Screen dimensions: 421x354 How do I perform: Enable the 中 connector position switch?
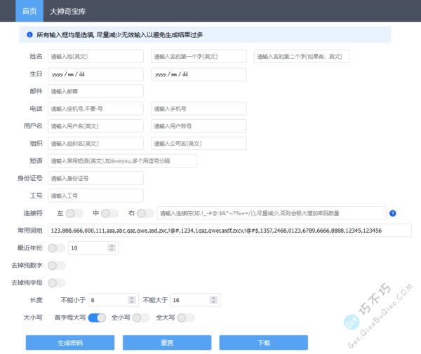point(110,213)
